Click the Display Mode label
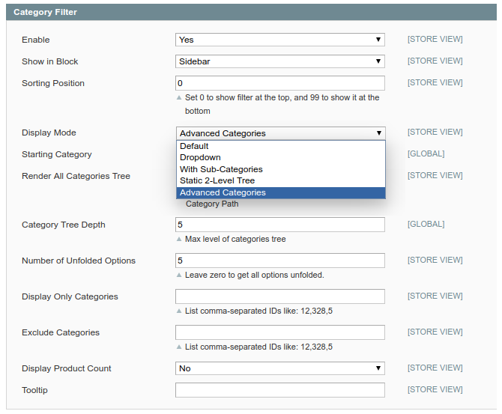 pyautogui.click(x=49, y=133)
